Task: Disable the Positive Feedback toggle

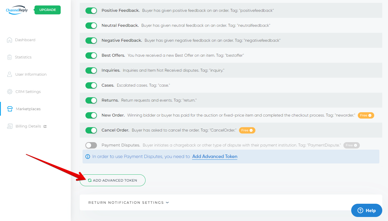Action: (91, 11)
